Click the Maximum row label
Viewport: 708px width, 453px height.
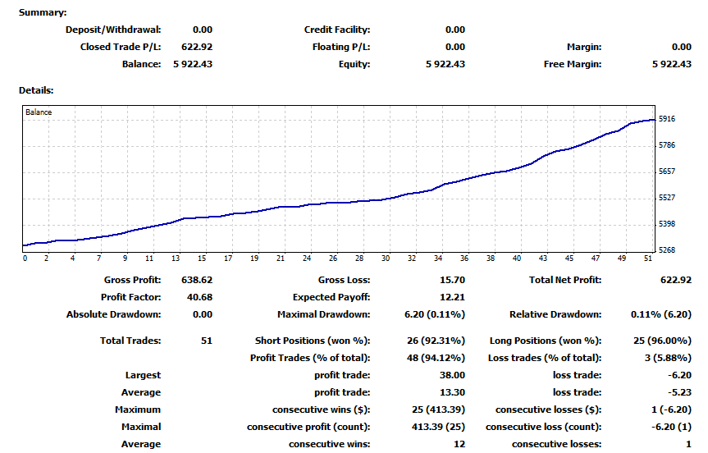138,410
